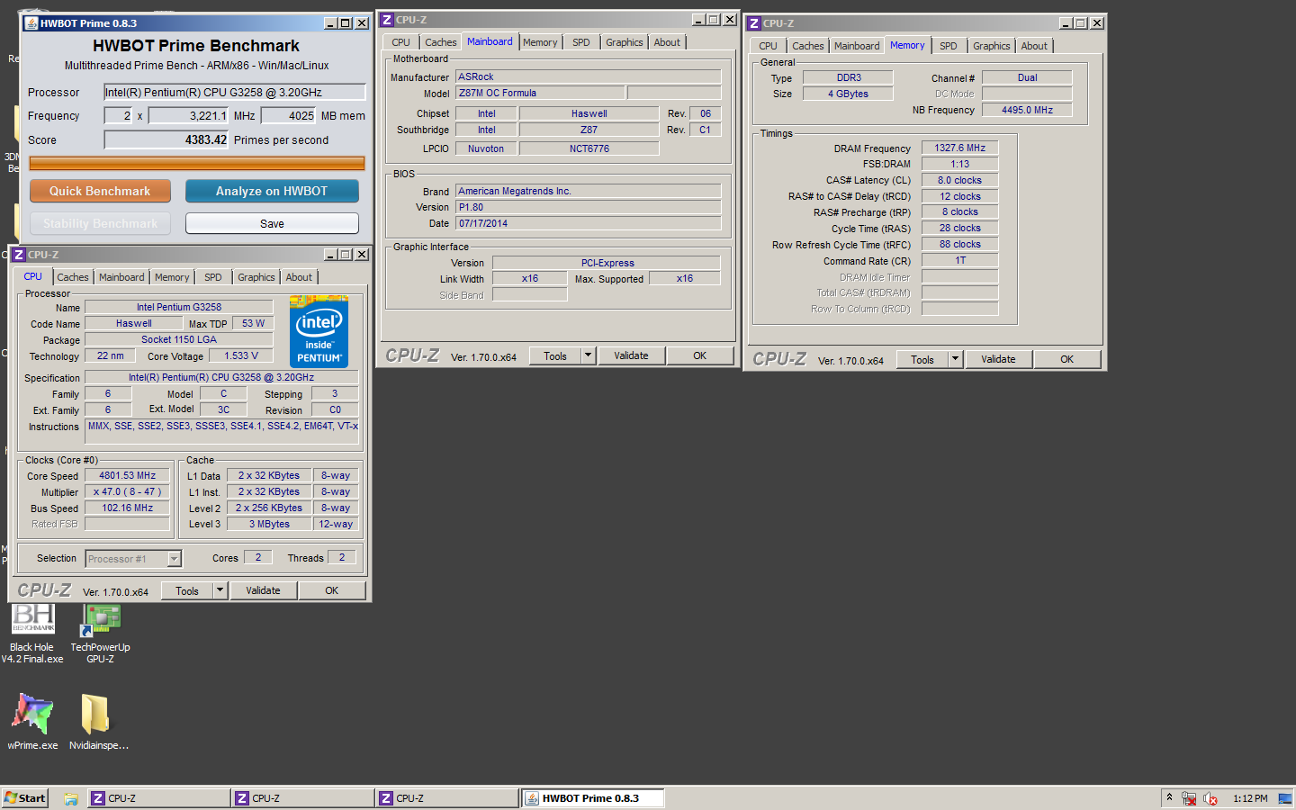This screenshot has width=1296, height=810.
Task: Click Validate in the CPU-Z Memory window
Action: tap(998, 360)
